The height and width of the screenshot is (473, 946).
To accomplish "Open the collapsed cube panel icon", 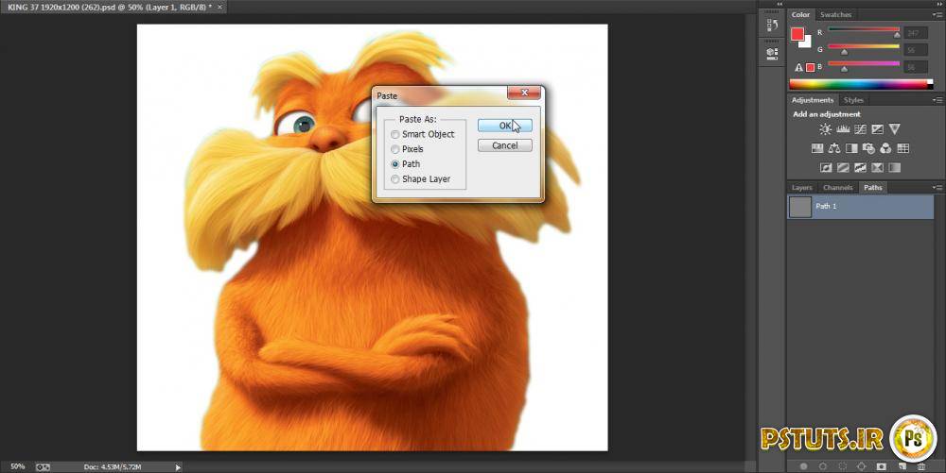I will point(772,54).
